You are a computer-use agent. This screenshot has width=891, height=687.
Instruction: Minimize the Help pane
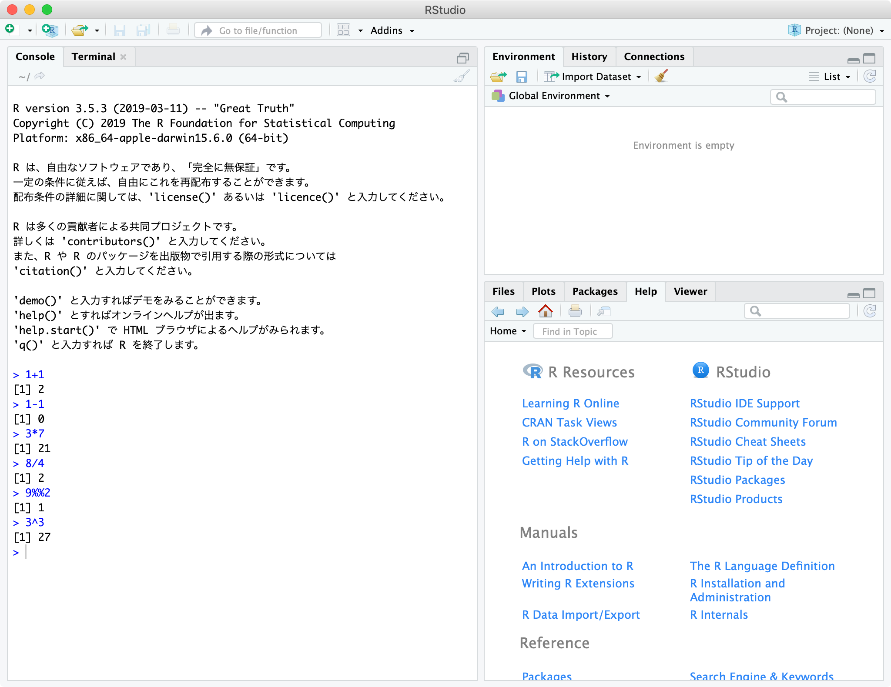(x=854, y=295)
